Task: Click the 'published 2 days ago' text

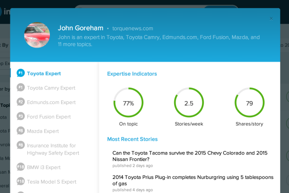Action: pos(133,166)
